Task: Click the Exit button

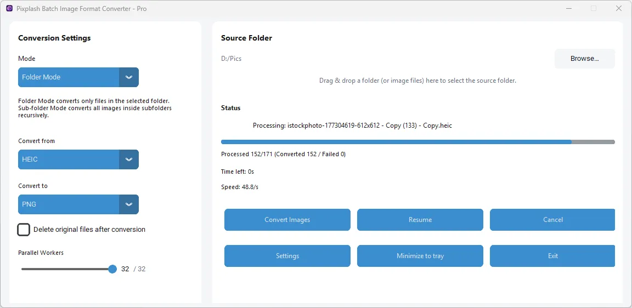Action: pyautogui.click(x=552, y=256)
